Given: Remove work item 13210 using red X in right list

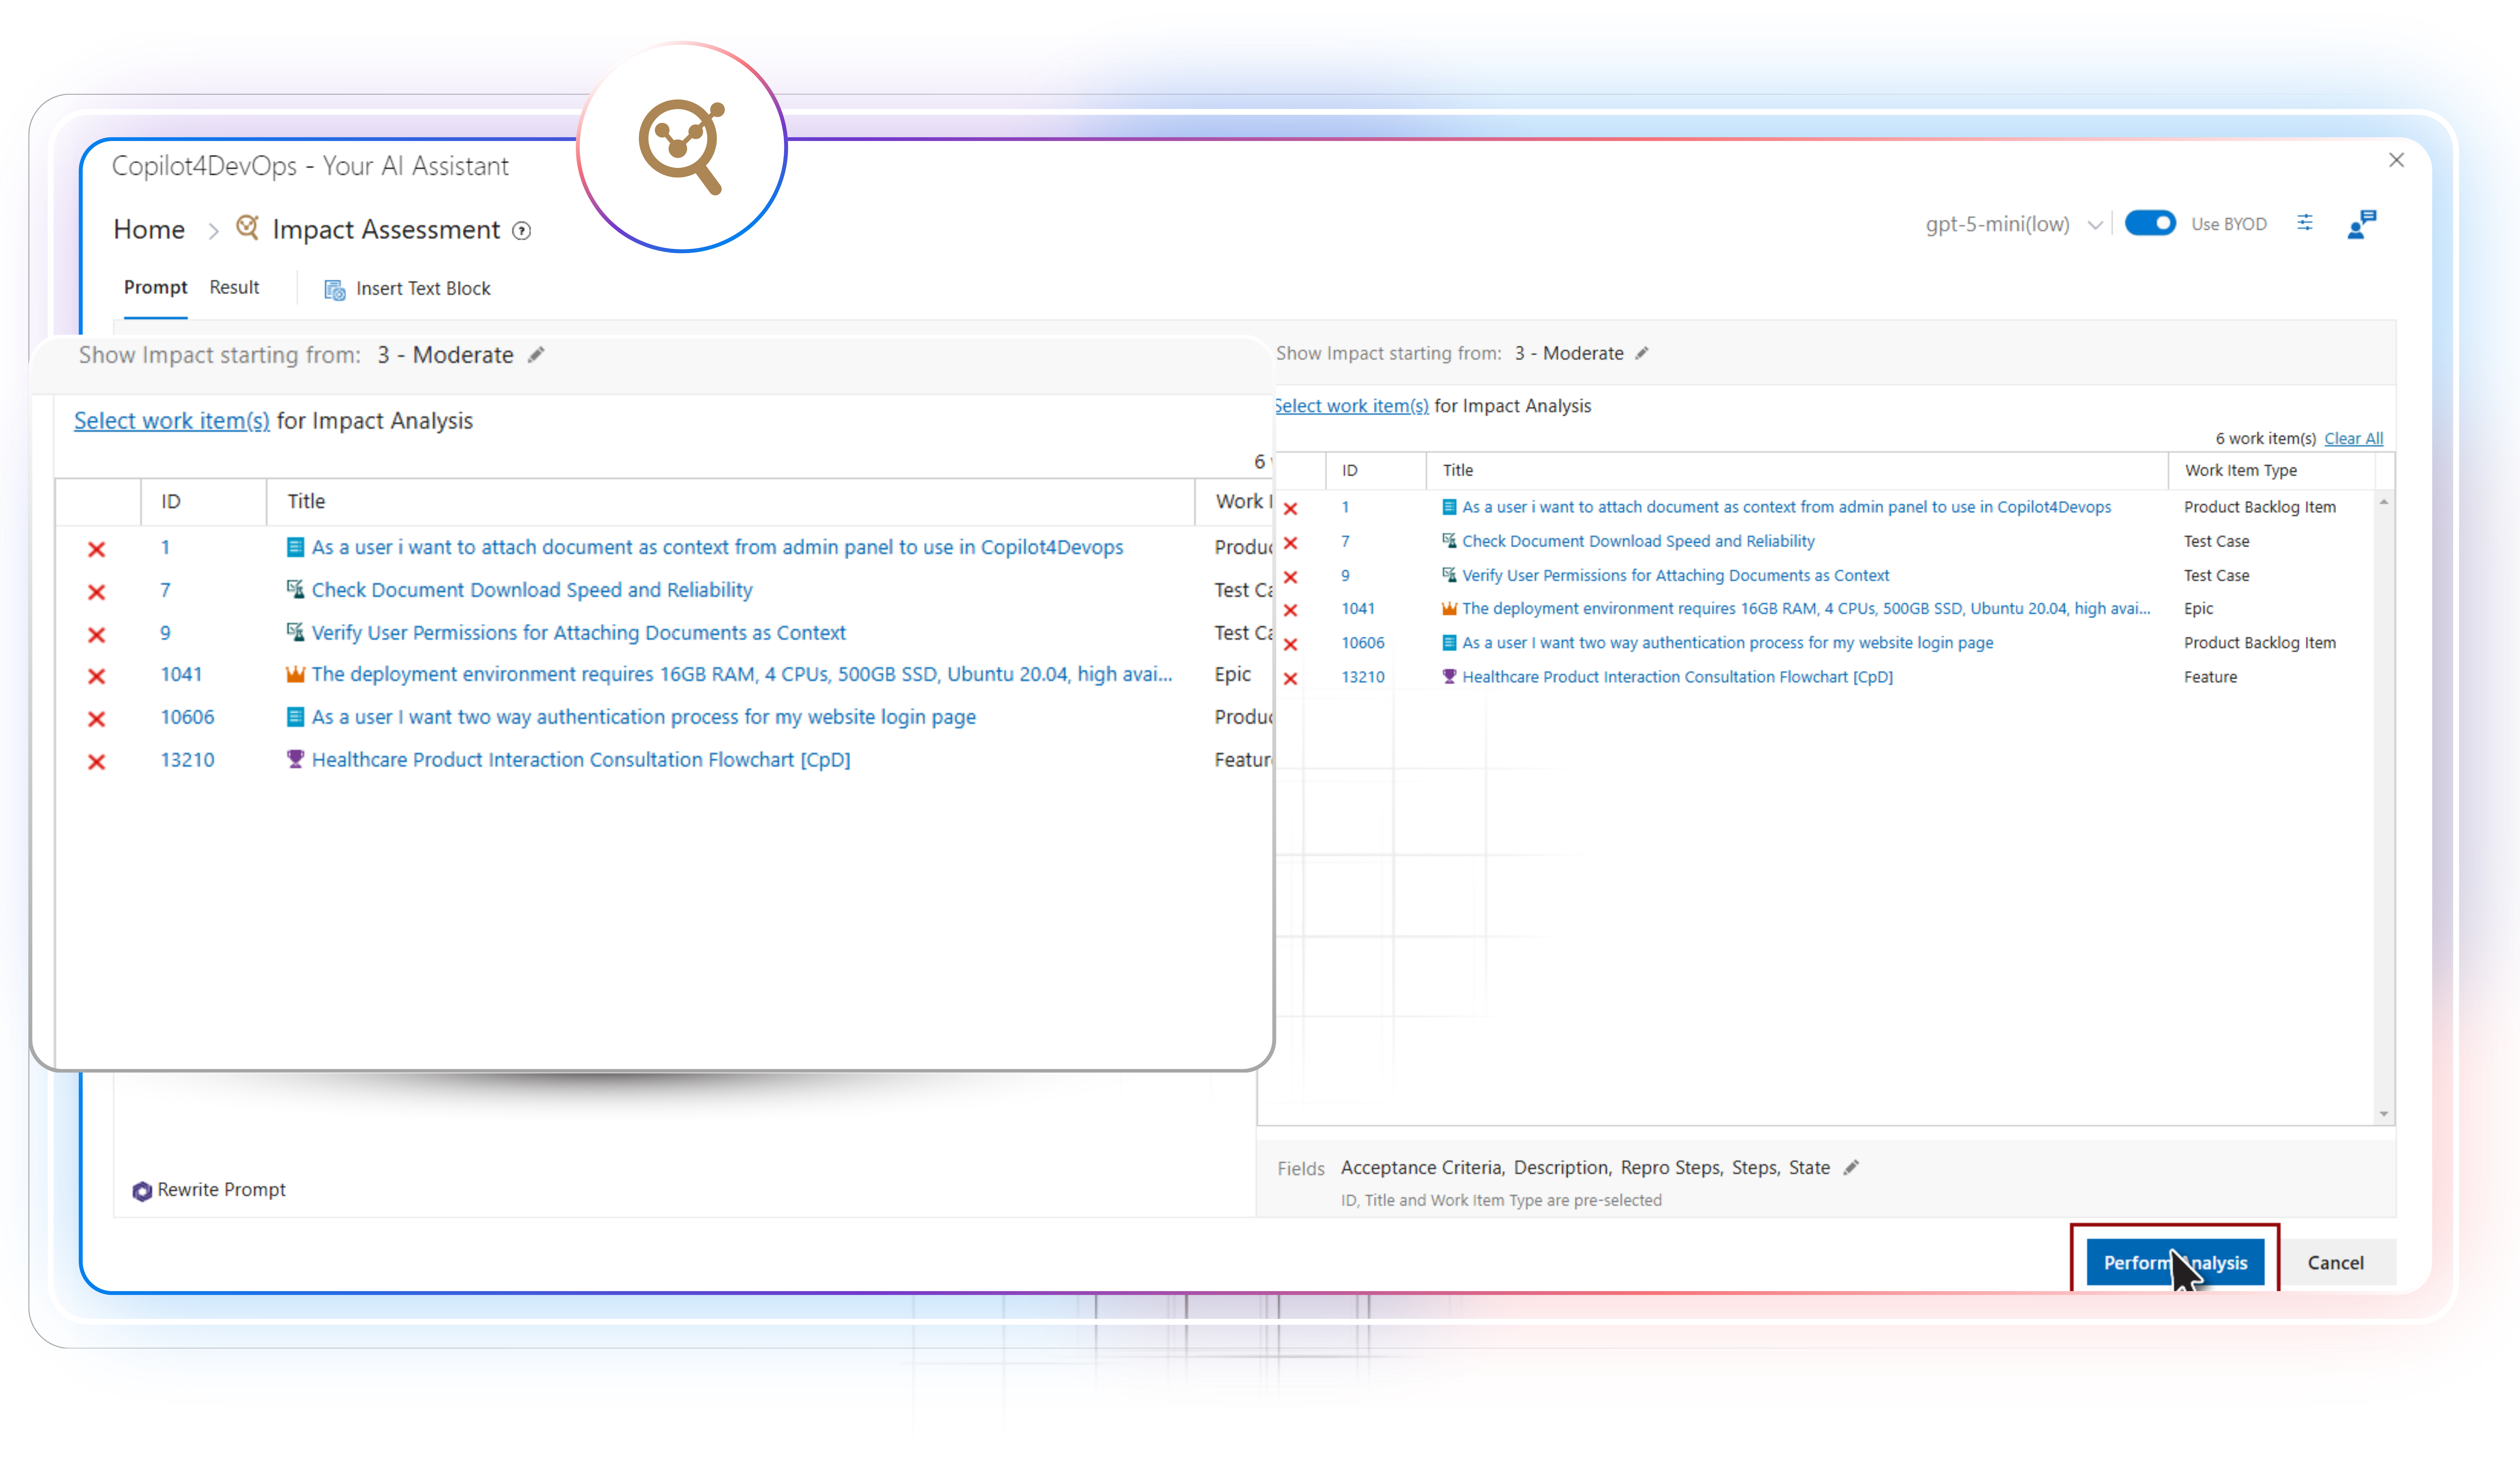Looking at the screenshot, I should point(1290,678).
